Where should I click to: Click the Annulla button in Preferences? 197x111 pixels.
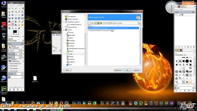[137, 70]
